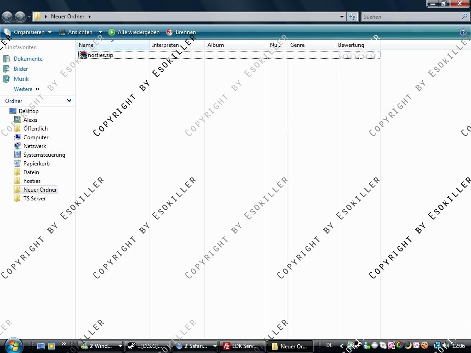Click the Refresh button beside address bar
This screenshot has width=471, height=353.
352,17
